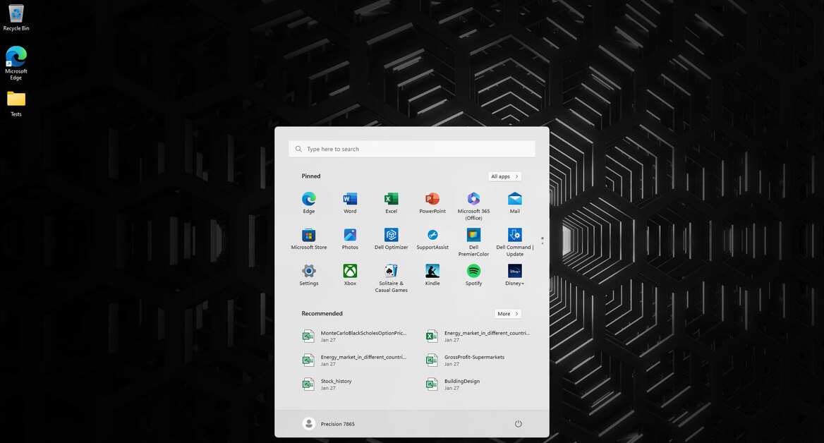
Task: Open the pinned Mail app
Action: click(515, 203)
